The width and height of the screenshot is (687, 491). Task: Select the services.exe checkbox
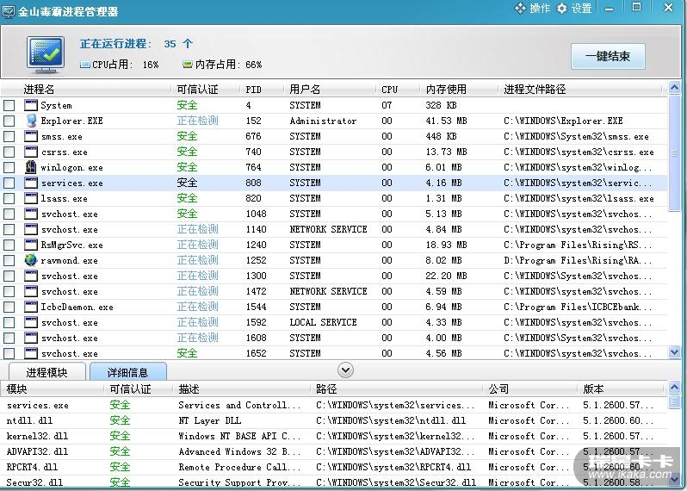tap(9, 183)
